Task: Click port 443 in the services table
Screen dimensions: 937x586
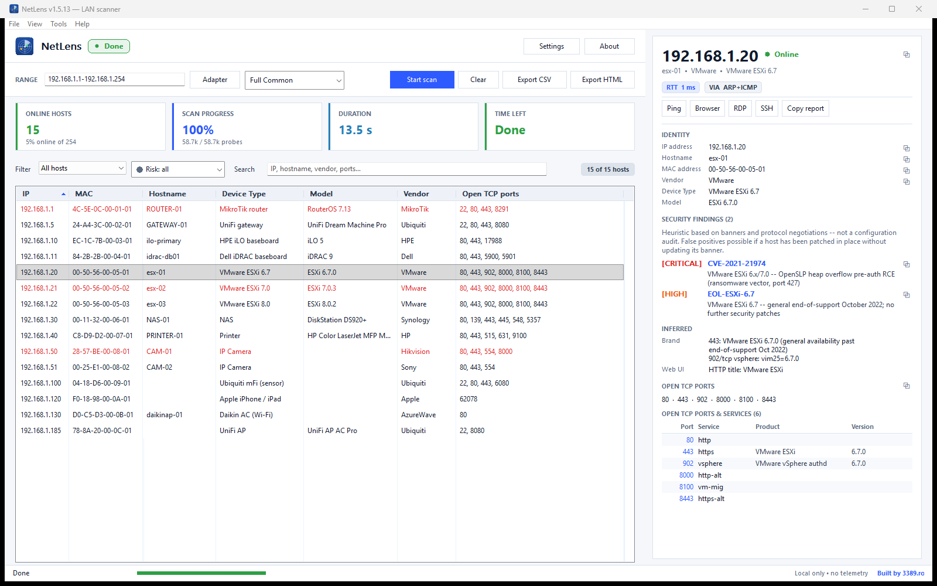Action: [688, 452]
